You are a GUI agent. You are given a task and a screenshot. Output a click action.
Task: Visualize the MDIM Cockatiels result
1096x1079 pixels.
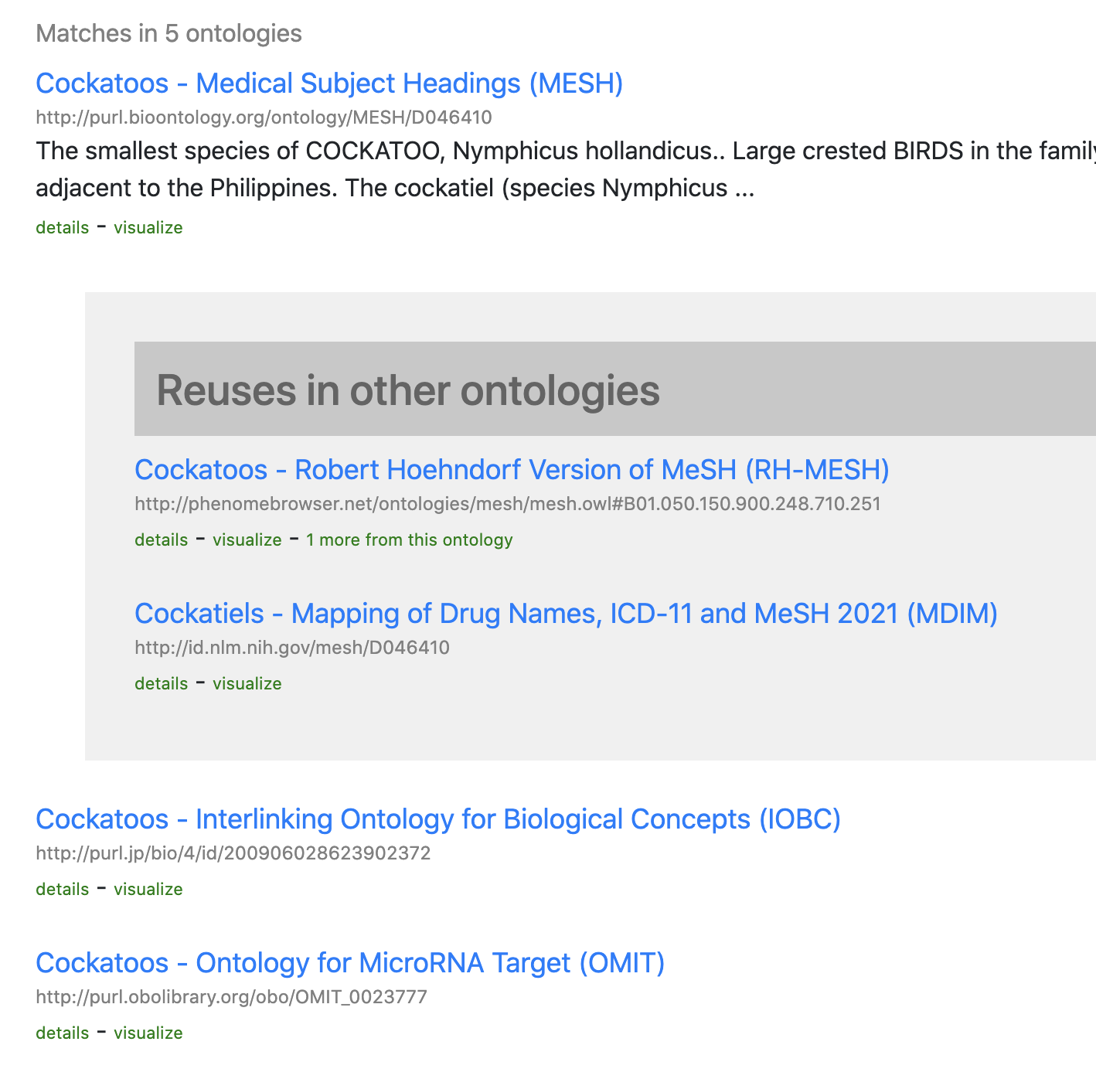pyautogui.click(x=247, y=684)
